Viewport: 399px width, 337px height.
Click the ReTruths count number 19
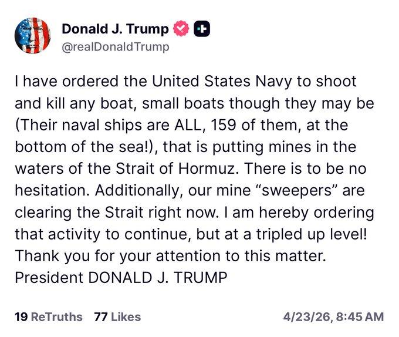[x=21, y=316]
